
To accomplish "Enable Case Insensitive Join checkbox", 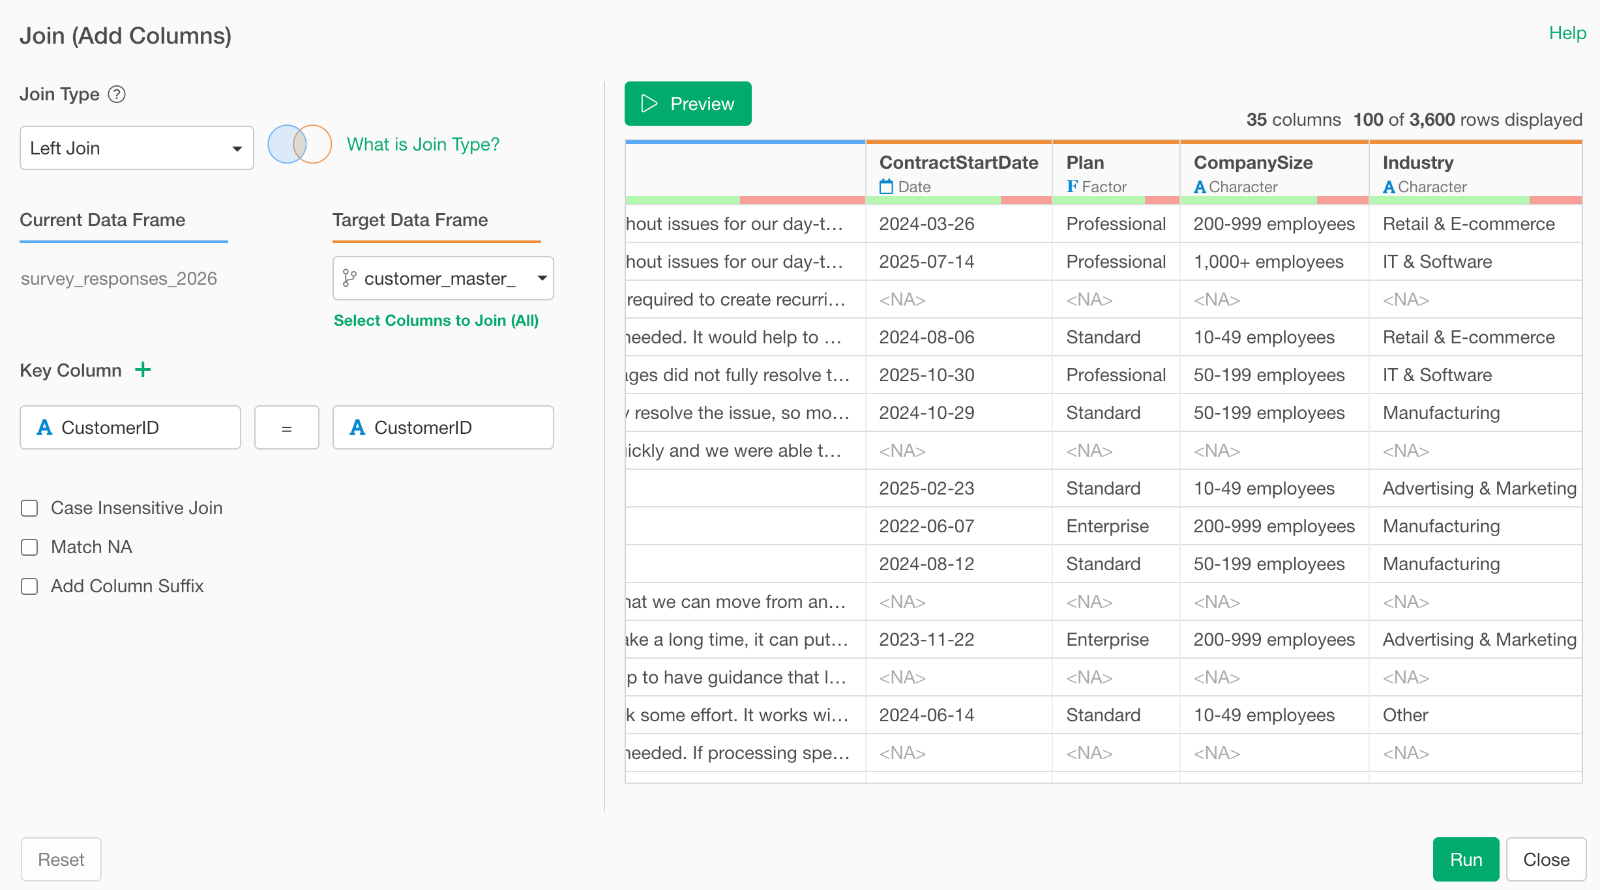I will coord(29,508).
